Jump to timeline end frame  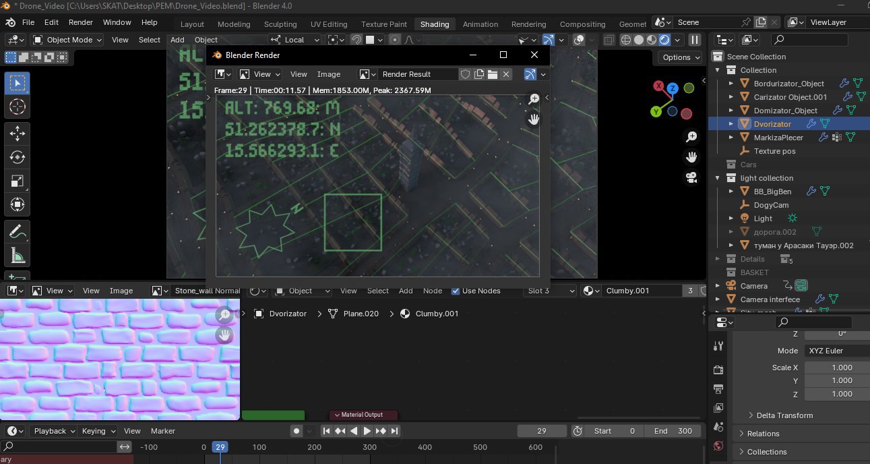[x=395, y=431]
